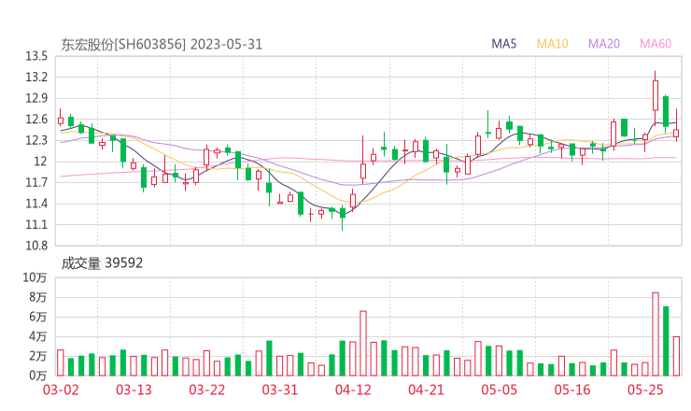Click the 13.5 price axis label
Image resolution: width=691 pixels, height=411 pixels.
click(36, 56)
